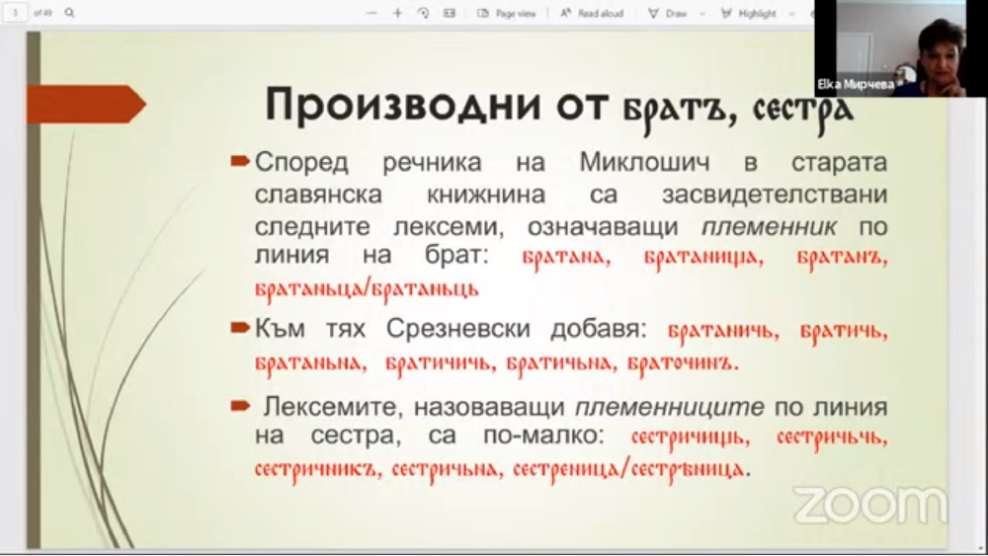
Task: Rotate the document using the rotate icon
Action: 423,14
